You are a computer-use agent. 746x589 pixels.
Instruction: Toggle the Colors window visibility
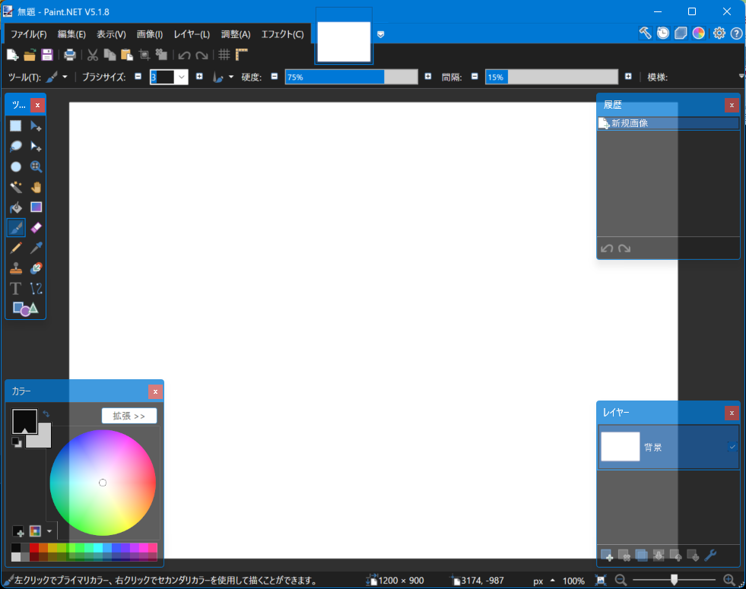pos(698,33)
